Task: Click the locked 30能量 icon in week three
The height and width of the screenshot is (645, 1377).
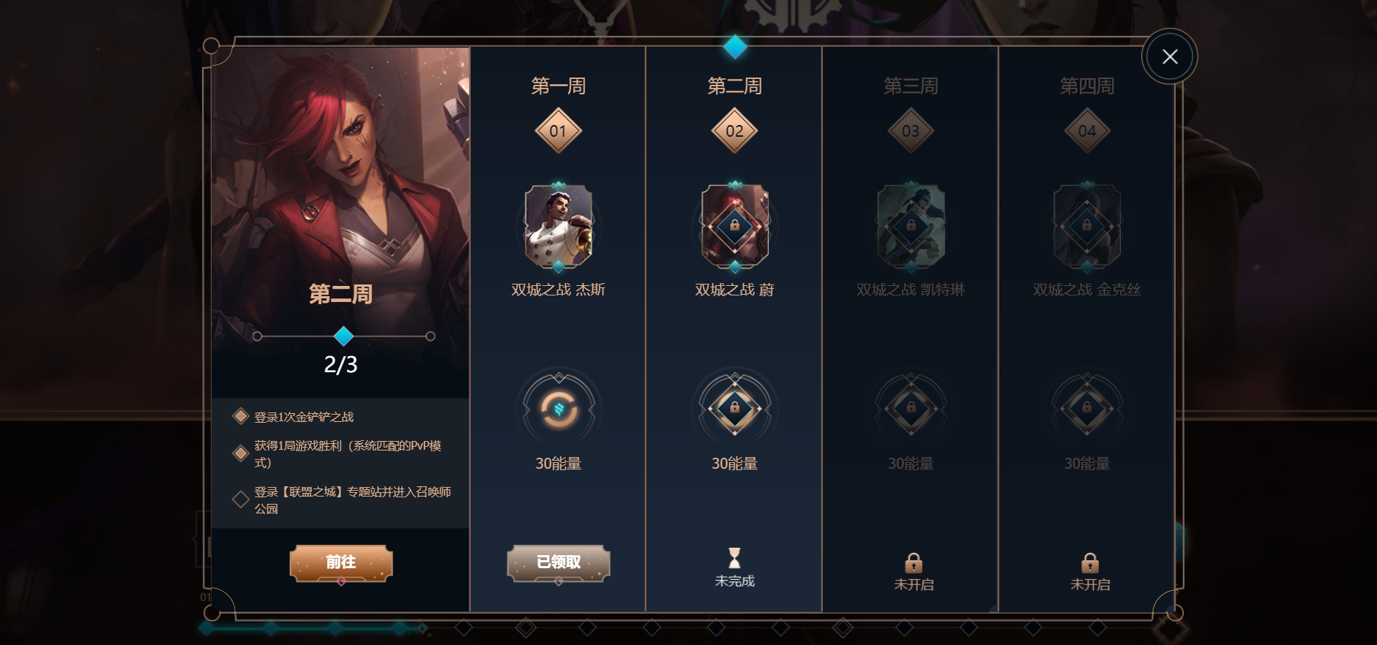Action: coord(911,408)
